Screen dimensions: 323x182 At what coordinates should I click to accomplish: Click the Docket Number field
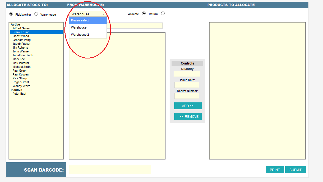click(x=186, y=96)
